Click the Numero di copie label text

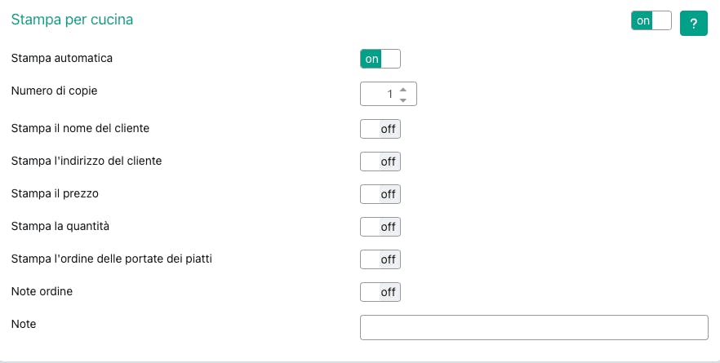click(x=54, y=91)
